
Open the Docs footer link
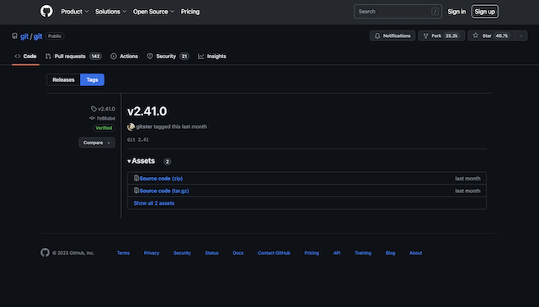tap(238, 253)
